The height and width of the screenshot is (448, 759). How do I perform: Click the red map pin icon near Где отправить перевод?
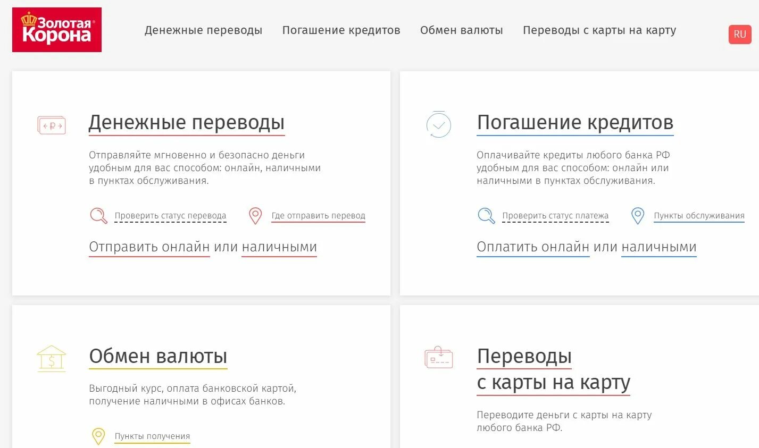tap(255, 215)
